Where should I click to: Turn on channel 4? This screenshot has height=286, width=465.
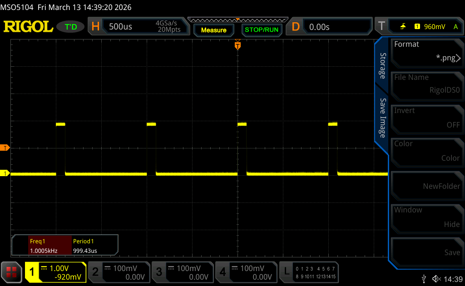[246, 272]
